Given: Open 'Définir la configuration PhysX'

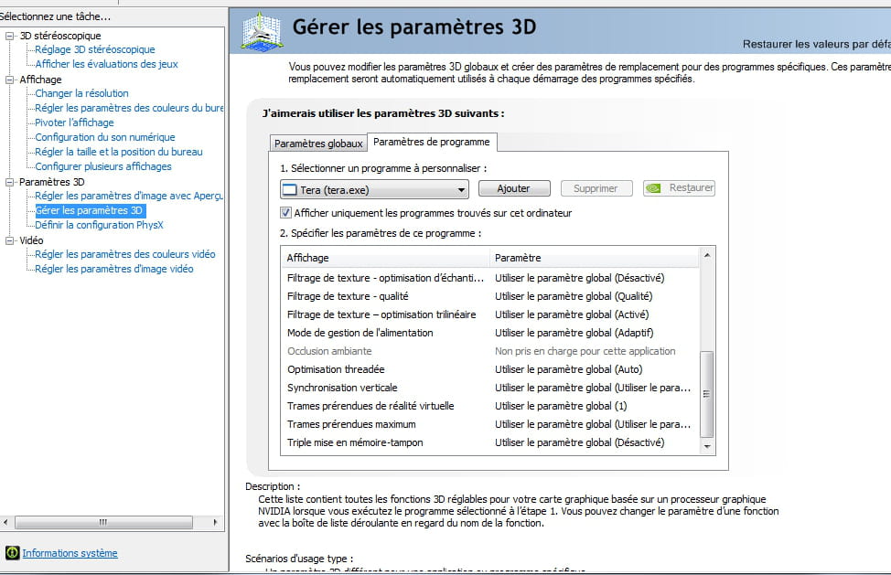Looking at the screenshot, I should [x=99, y=225].
